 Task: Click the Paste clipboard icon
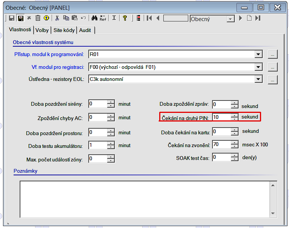click(74, 18)
